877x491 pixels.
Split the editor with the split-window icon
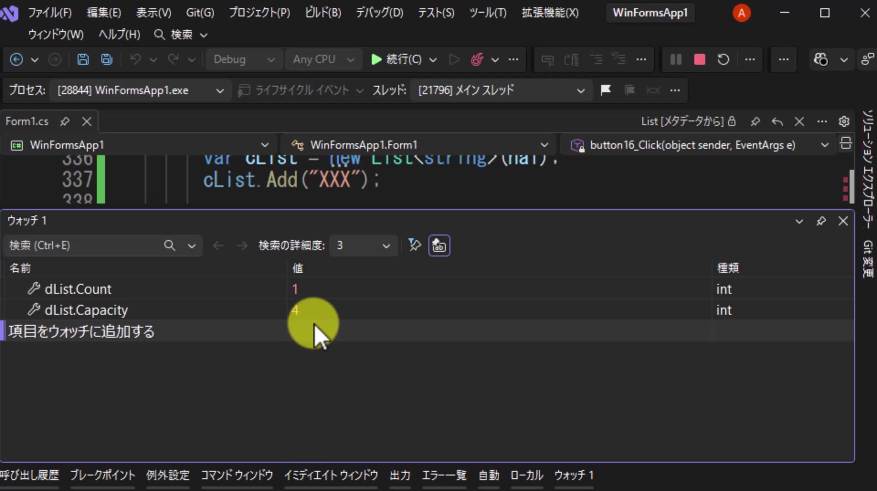pos(846,144)
